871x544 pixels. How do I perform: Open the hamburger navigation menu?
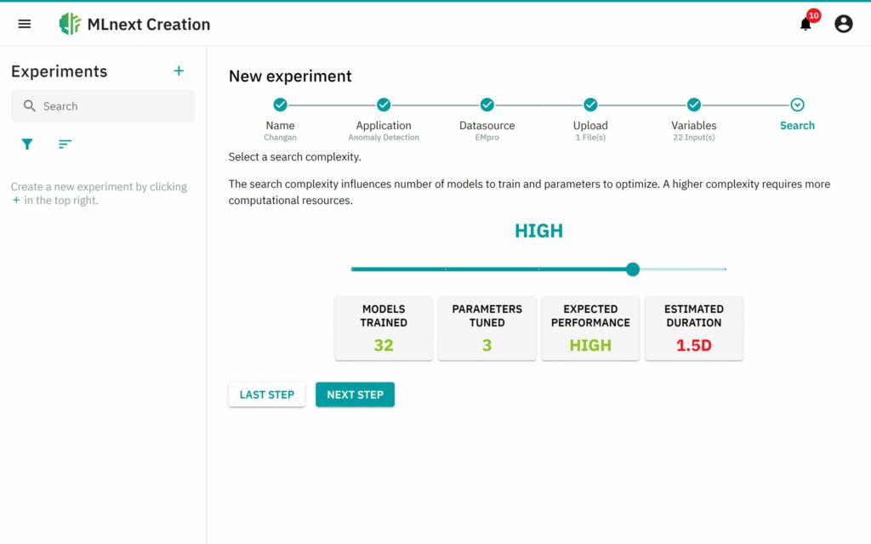[24, 23]
